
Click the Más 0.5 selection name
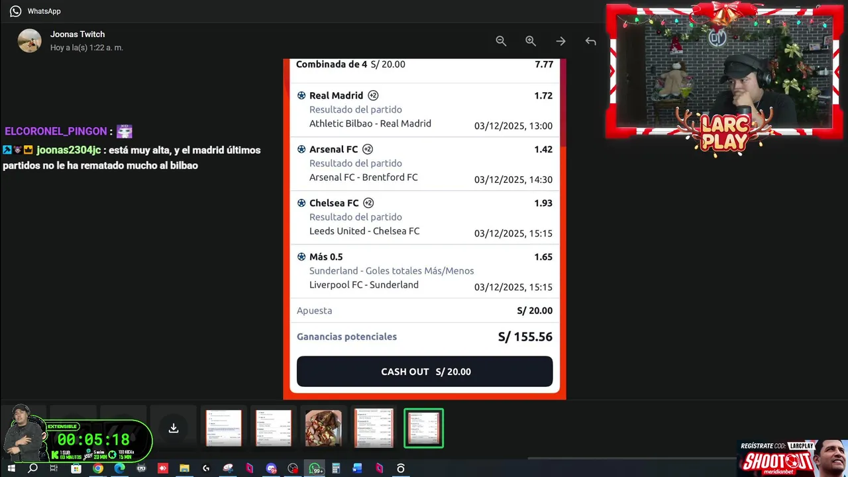tap(326, 256)
